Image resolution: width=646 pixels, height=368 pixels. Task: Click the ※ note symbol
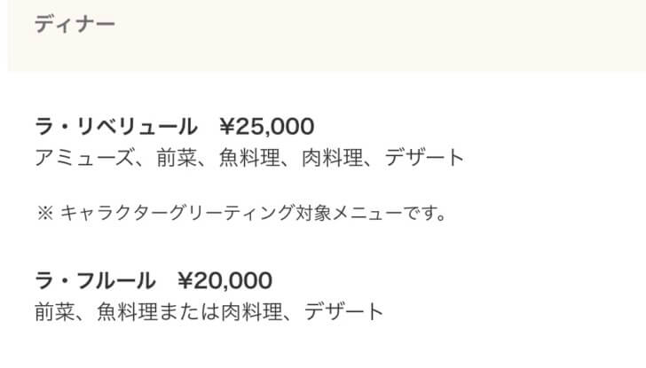(x=45, y=213)
